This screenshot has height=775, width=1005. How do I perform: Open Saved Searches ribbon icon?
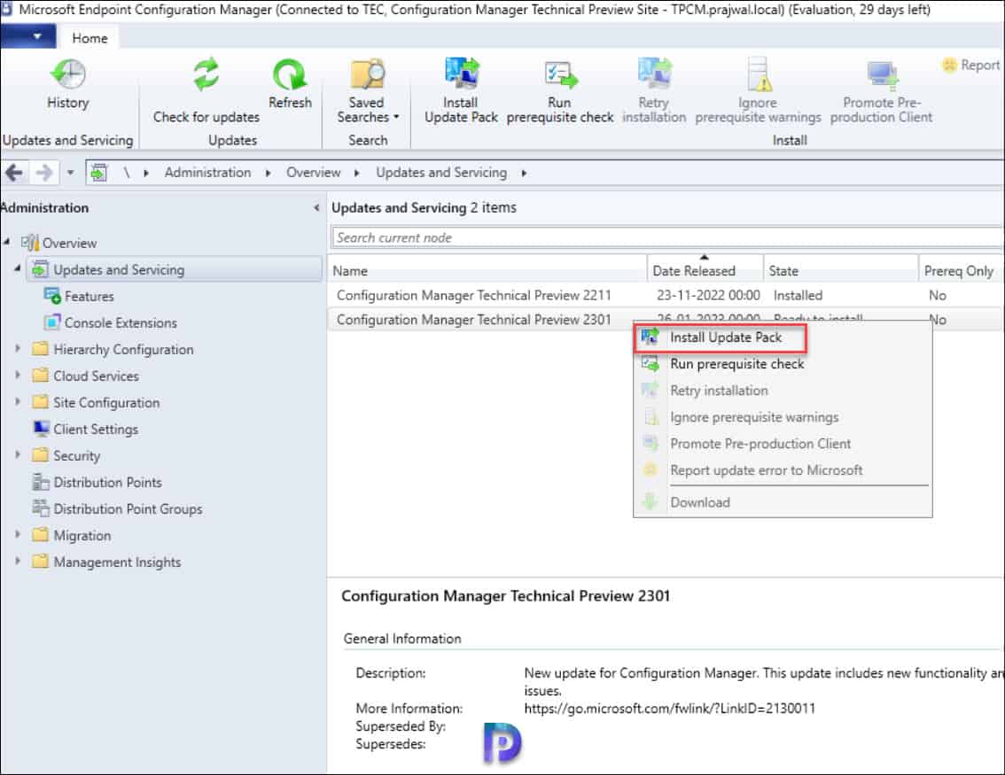coord(367,74)
